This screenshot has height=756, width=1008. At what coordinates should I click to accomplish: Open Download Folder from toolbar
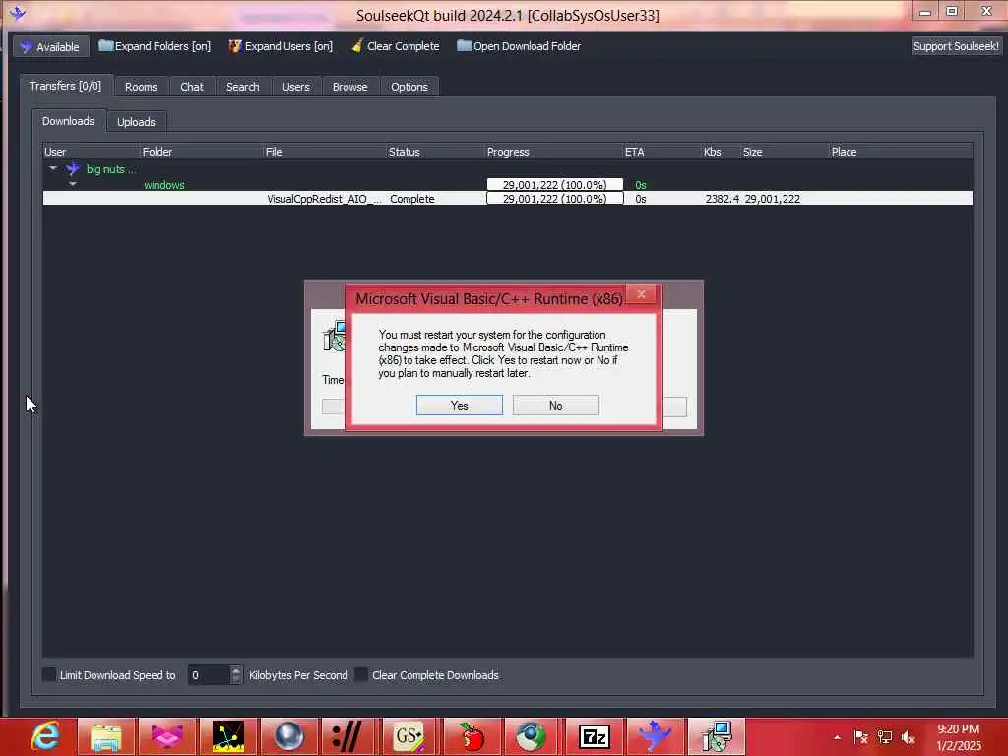coord(519,46)
